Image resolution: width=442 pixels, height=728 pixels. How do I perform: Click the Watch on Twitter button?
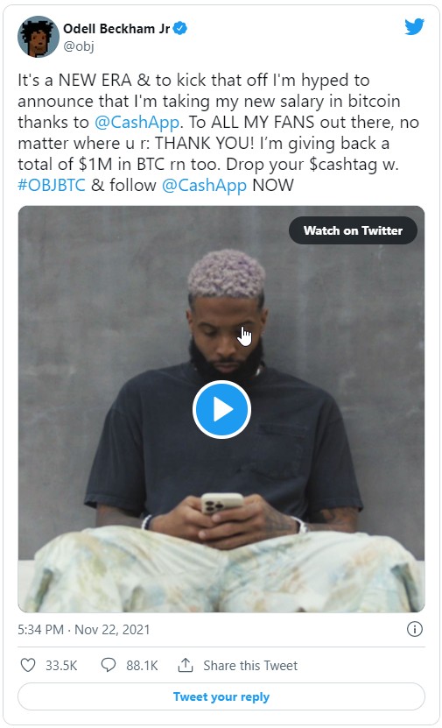[353, 230]
